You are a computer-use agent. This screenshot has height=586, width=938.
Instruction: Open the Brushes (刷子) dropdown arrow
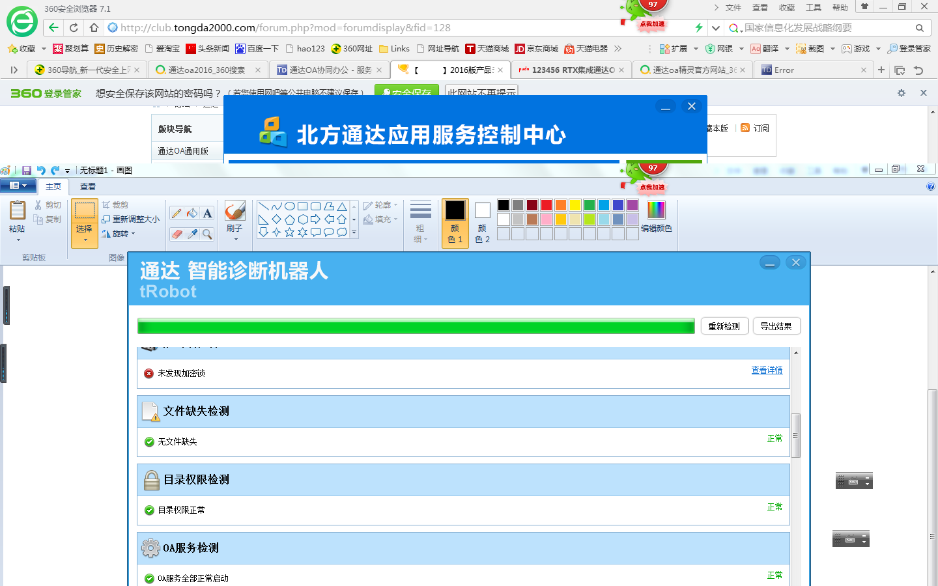[235, 239]
